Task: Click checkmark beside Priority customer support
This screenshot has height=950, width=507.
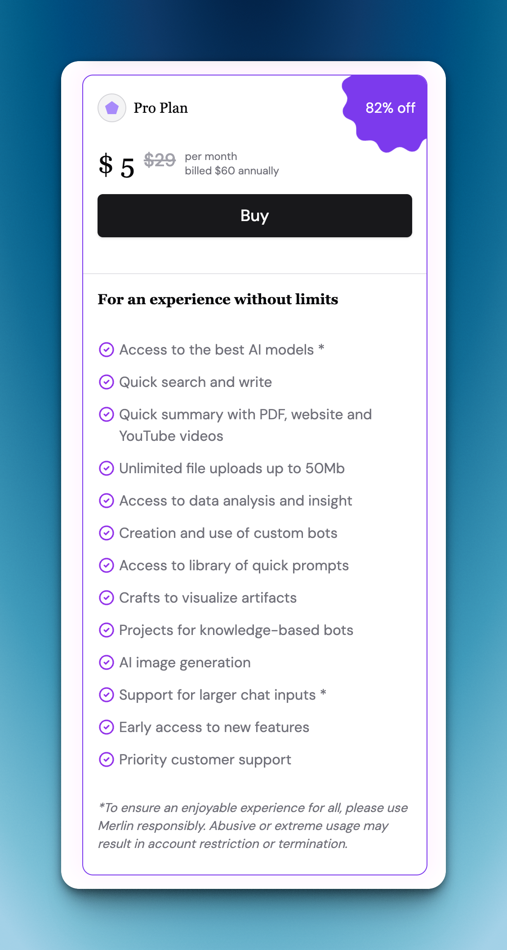Action: (x=107, y=759)
